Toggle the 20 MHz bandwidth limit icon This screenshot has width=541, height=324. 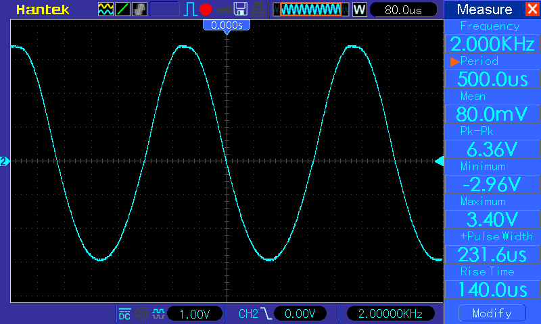coord(141,314)
